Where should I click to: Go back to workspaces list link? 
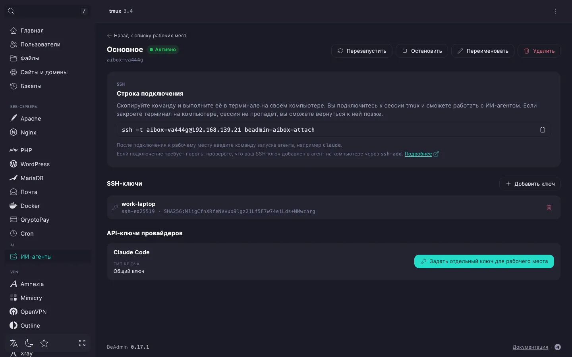pos(147,36)
